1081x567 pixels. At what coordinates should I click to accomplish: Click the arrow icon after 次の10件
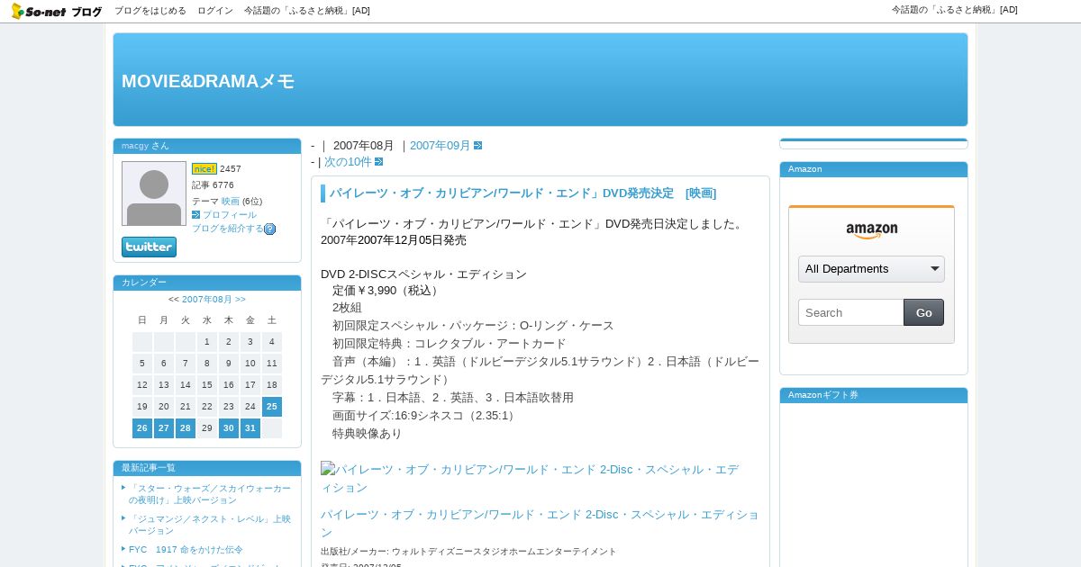(379, 162)
